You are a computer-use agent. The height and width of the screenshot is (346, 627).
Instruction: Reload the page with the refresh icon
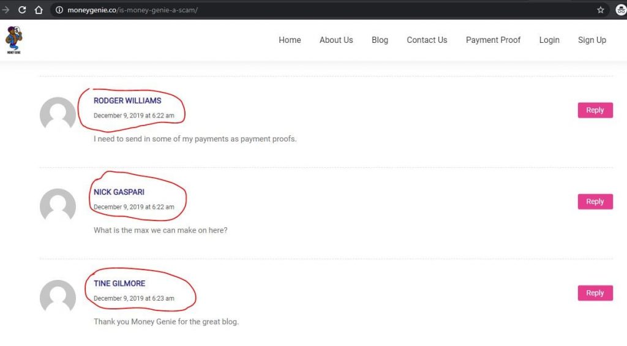click(x=22, y=10)
